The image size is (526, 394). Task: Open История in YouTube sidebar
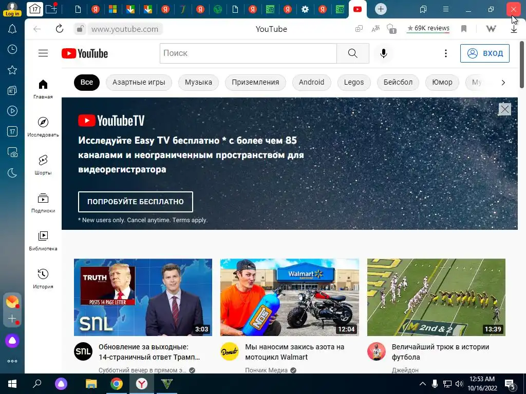[43, 279]
